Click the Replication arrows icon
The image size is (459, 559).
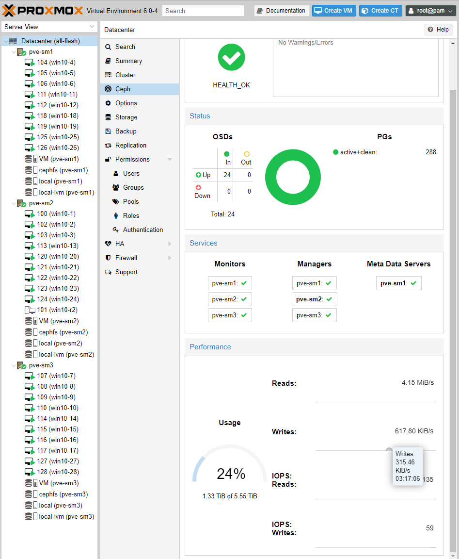coord(108,146)
